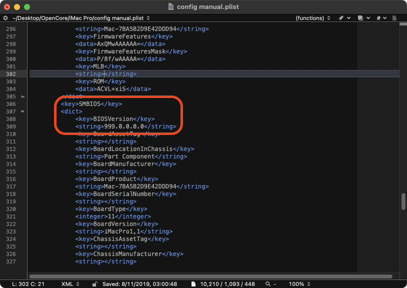Place cursor in empty string on line 302
Viewport: 407px width, 288px height.
(x=104, y=74)
